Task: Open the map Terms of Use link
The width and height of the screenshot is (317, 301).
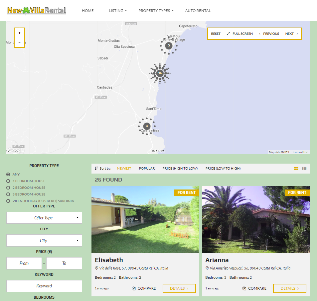Action: point(300,152)
